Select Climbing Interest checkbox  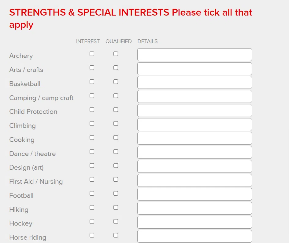[92, 124]
